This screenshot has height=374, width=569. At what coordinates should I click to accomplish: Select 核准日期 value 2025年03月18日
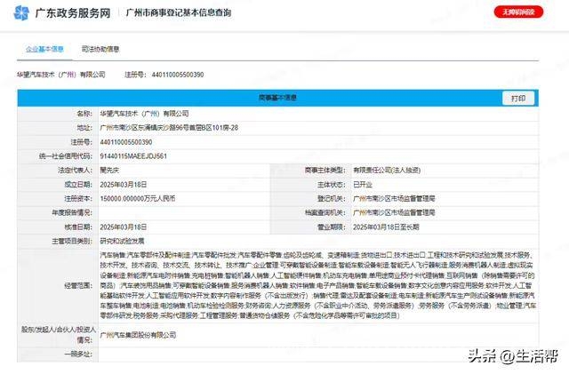click(124, 227)
